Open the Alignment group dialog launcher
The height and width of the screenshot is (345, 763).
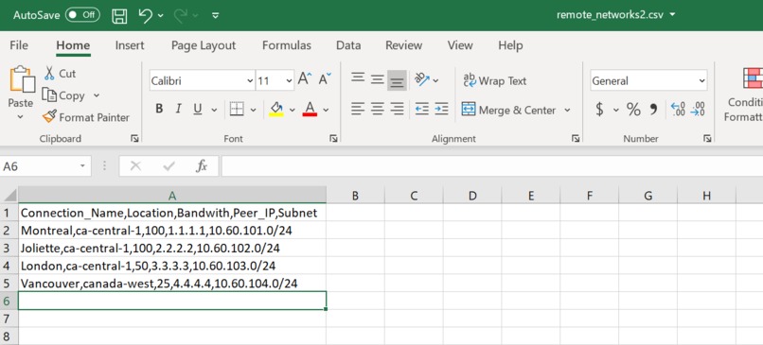click(x=576, y=139)
